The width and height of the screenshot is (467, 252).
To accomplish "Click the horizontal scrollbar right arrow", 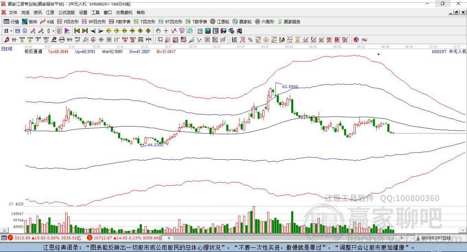I will click(x=401, y=238).
